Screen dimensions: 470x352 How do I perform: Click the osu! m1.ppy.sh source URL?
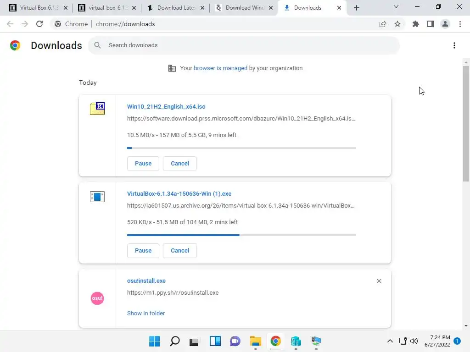[173, 293]
